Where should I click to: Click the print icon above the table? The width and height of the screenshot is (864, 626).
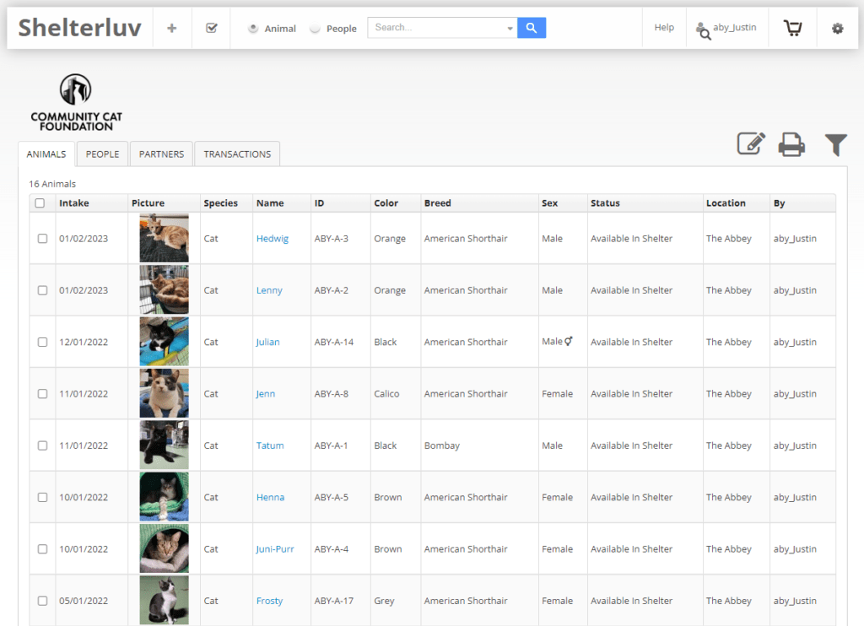(x=791, y=144)
